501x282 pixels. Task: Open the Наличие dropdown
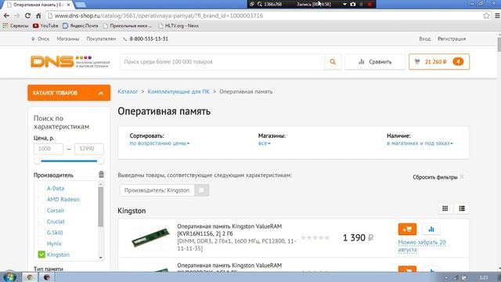[420, 143]
